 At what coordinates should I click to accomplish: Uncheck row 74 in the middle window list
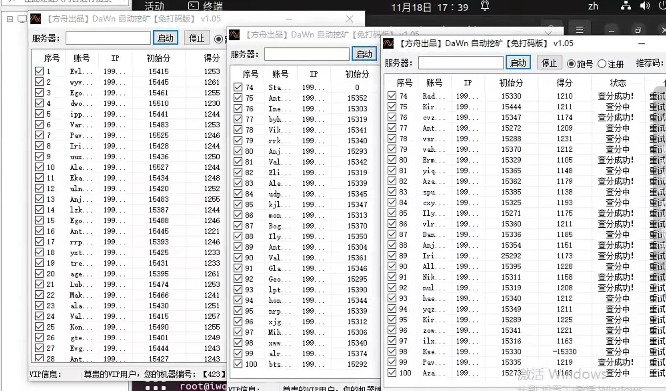[238, 87]
